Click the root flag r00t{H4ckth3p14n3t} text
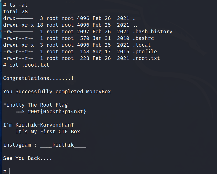The height and width of the screenshot is (174, 217). coord(57,112)
